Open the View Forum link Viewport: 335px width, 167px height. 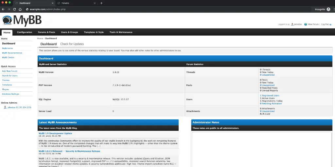pos(313,24)
